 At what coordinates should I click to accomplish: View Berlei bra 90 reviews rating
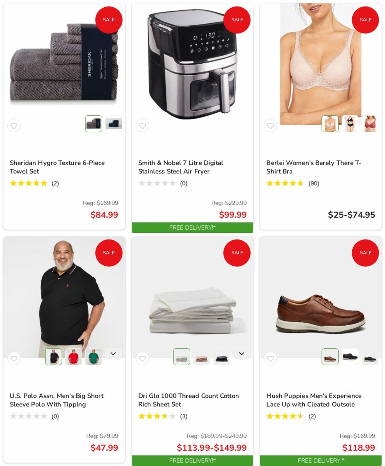coord(293,183)
